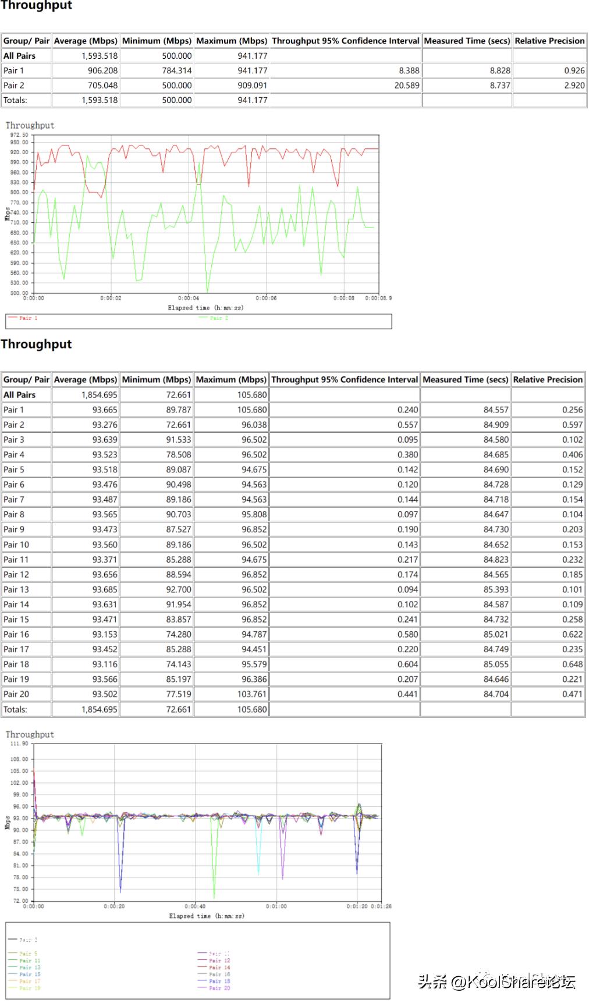Click the Pair 16 legend entry

[x=214, y=974]
